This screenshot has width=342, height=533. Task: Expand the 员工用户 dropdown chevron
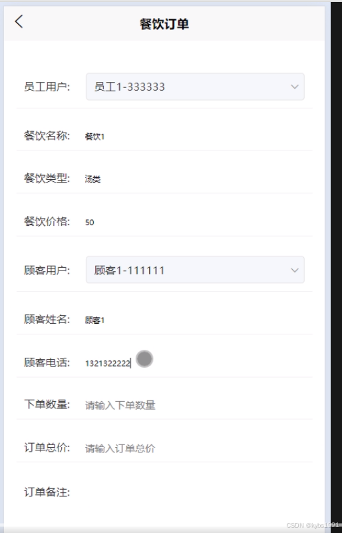(x=295, y=87)
